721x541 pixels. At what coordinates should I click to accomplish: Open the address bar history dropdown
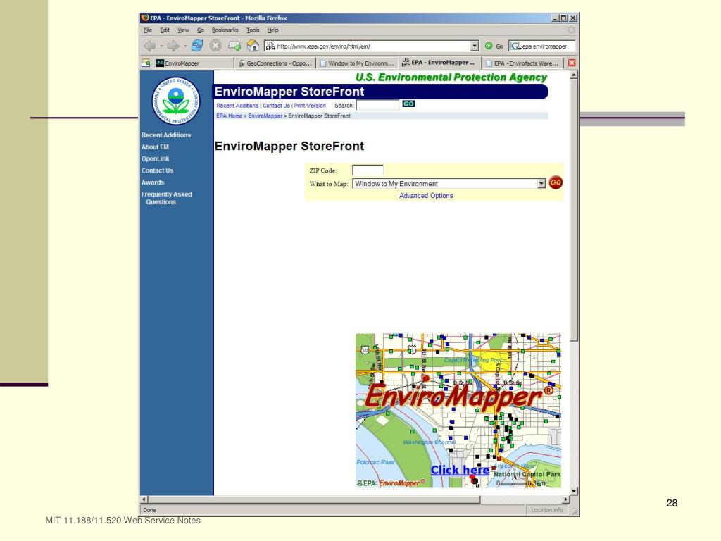tap(475, 46)
